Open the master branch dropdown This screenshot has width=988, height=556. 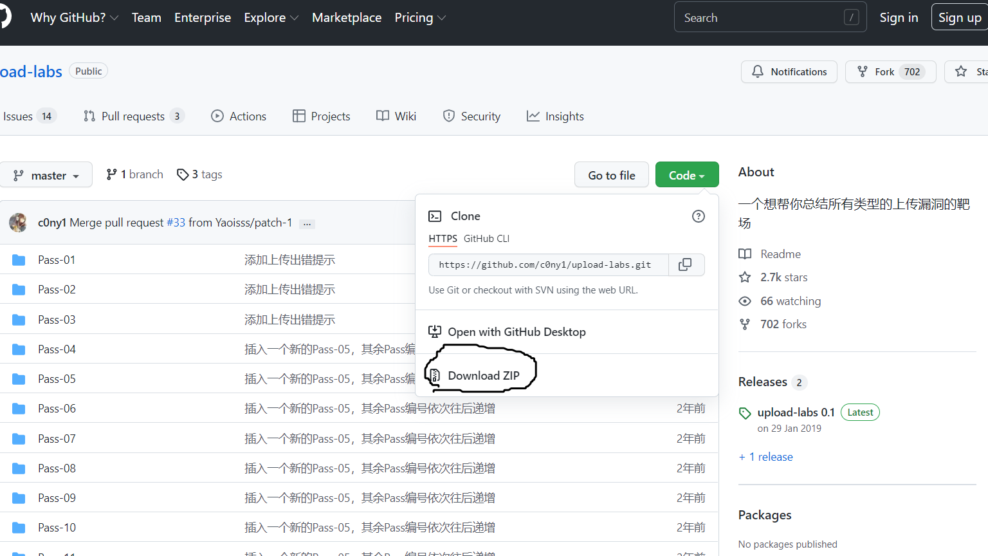(45, 175)
